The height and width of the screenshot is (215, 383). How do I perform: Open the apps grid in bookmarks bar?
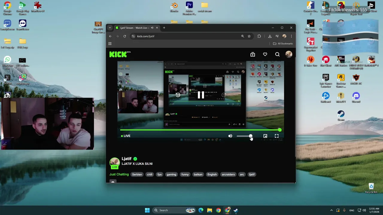[x=110, y=44]
